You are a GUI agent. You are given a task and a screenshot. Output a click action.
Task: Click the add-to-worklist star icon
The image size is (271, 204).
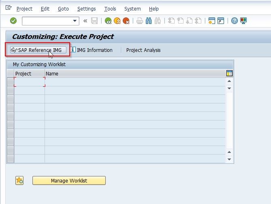coord(19,180)
